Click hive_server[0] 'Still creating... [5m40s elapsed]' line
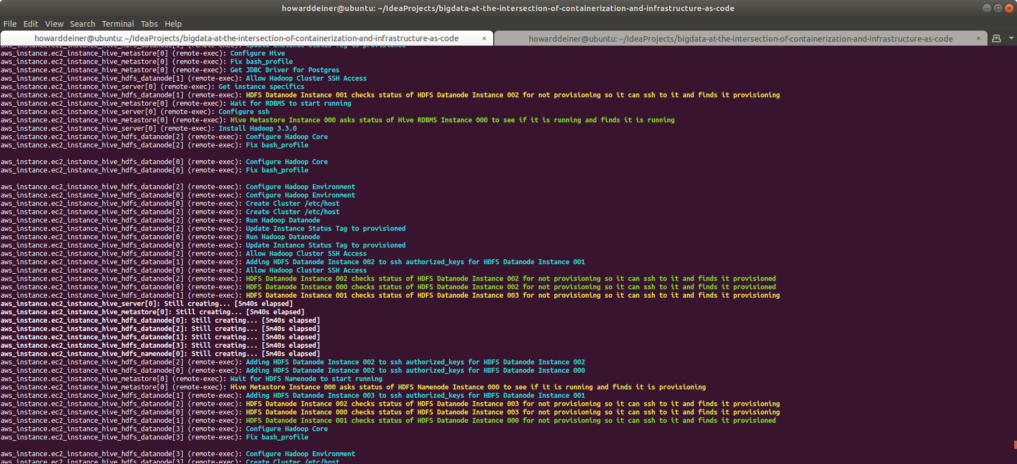 point(146,304)
